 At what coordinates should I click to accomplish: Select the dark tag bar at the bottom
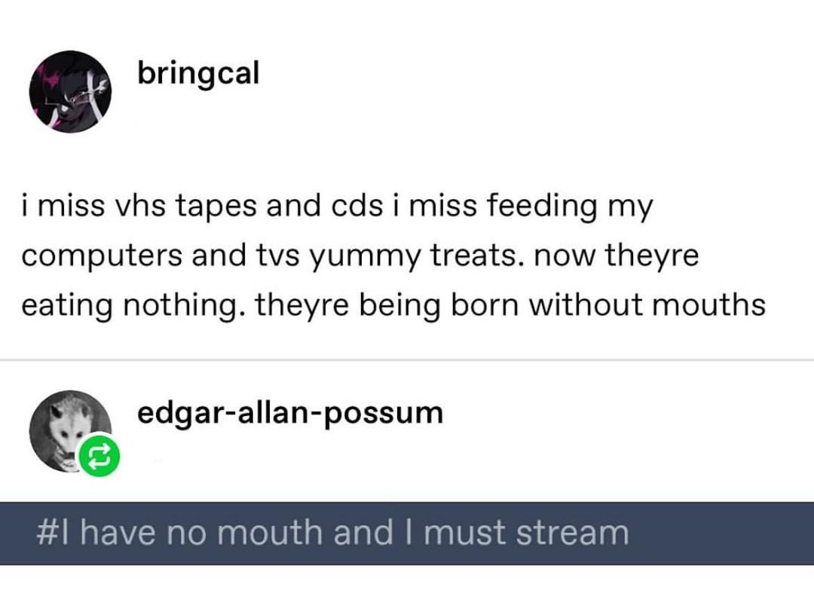407,531
